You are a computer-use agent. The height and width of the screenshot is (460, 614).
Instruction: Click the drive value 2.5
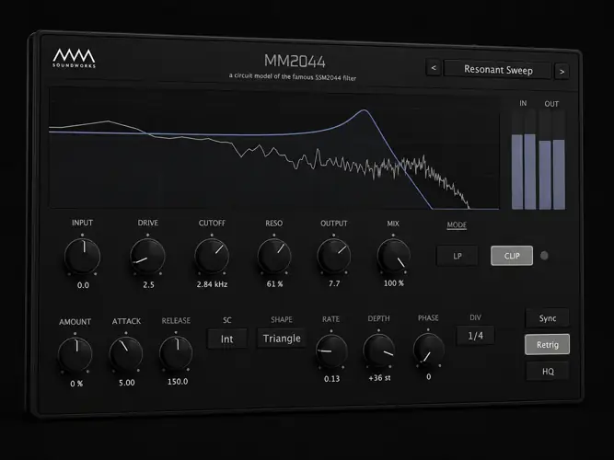click(148, 284)
